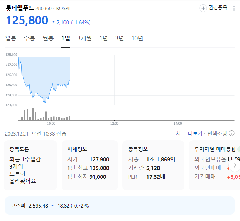
Task: Open the 시세정보 card
Action: (x=90, y=165)
